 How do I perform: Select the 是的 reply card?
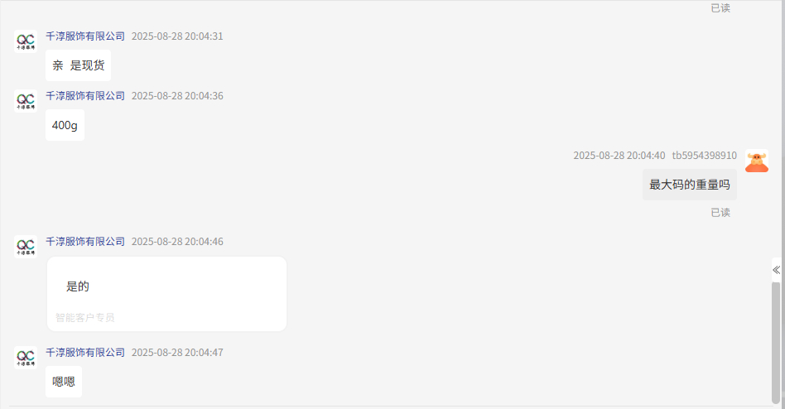[166, 294]
